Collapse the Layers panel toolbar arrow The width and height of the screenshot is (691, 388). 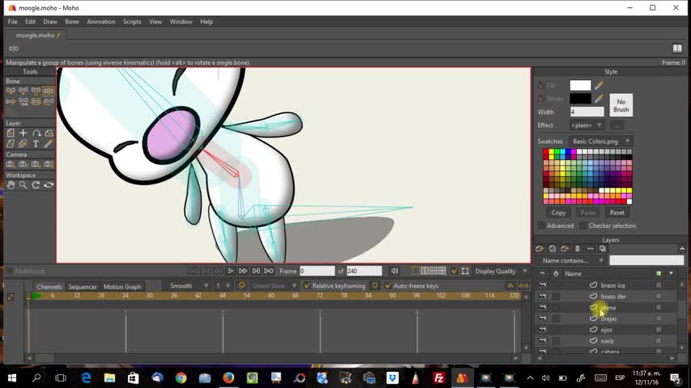click(x=682, y=249)
